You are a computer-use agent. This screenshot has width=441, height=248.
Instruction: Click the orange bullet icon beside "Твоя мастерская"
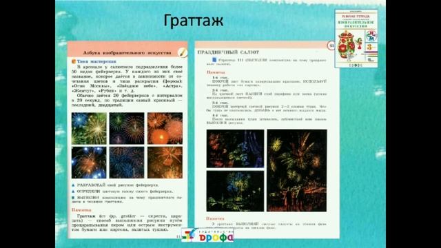pyautogui.click(x=74, y=61)
